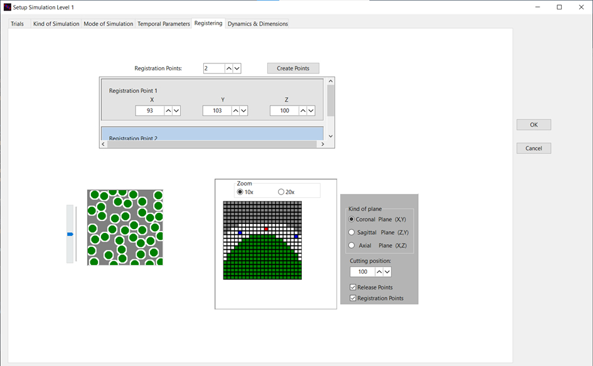Select the Sagittal Plane (Z,Y) option
Image resolution: width=593 pixels, height=366 pixels.
[351, 232]
